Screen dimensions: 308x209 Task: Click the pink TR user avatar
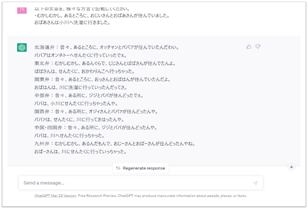(22, 10)
